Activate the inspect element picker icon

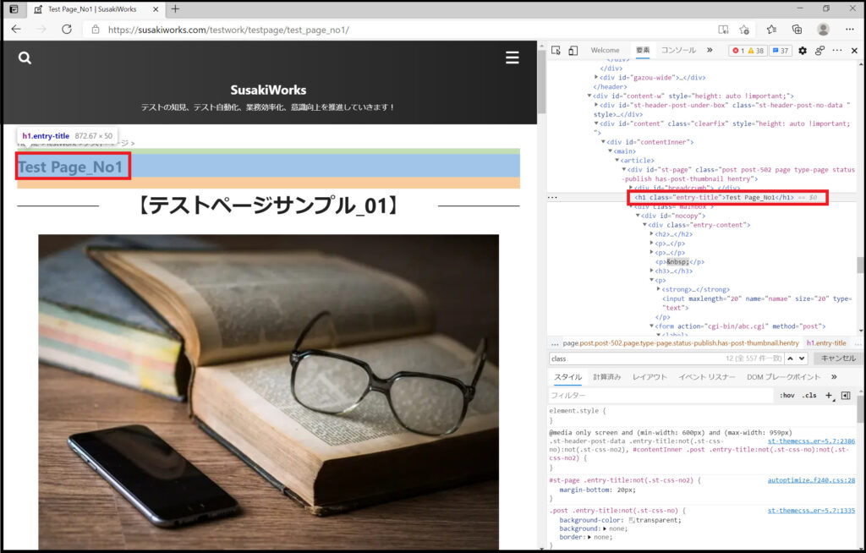[556, 50]
